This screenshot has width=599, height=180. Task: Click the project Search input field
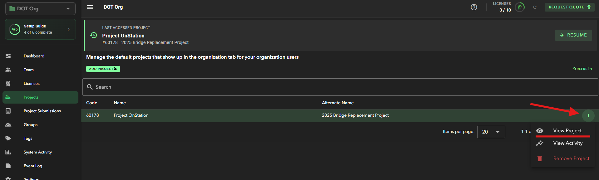coord(340,87)
